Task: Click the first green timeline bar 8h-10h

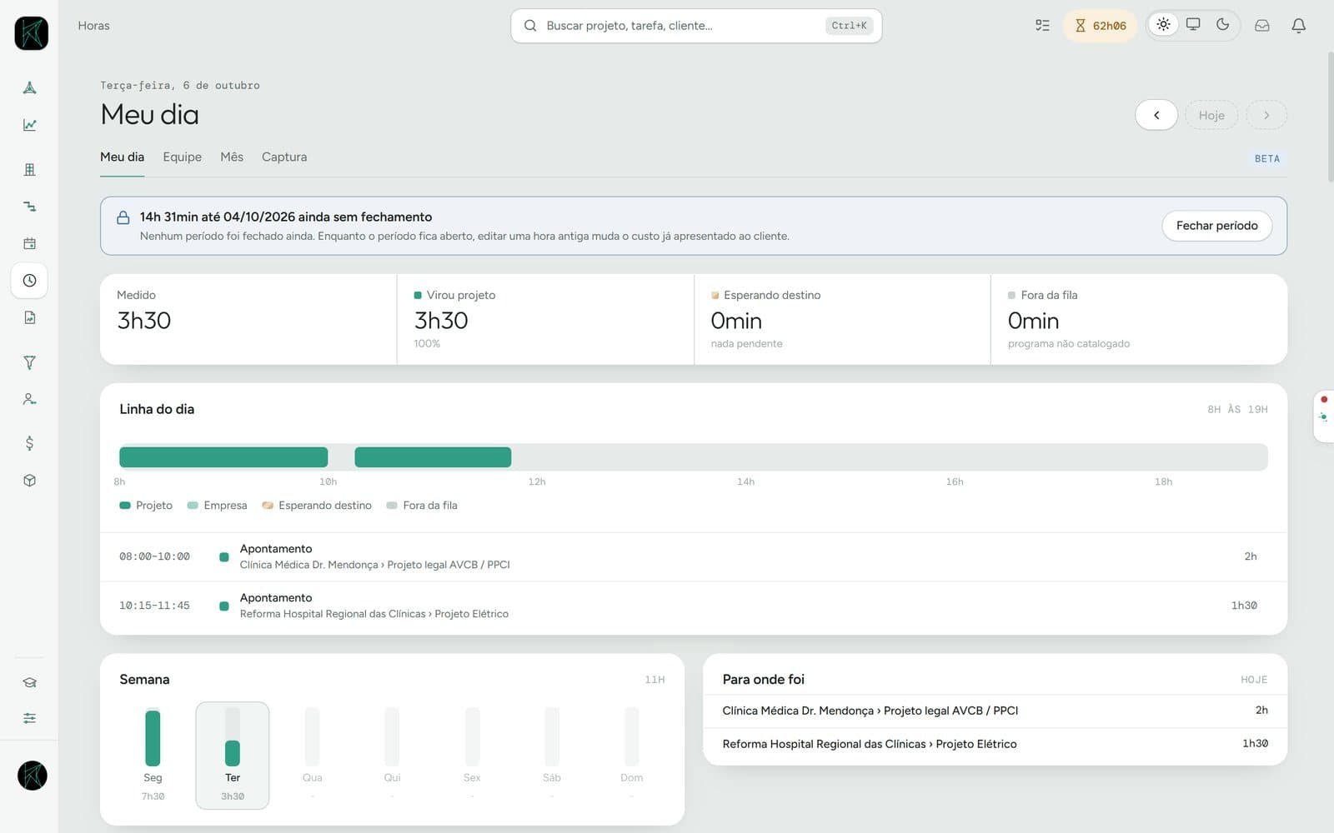Action: click(x=223, y=457)
